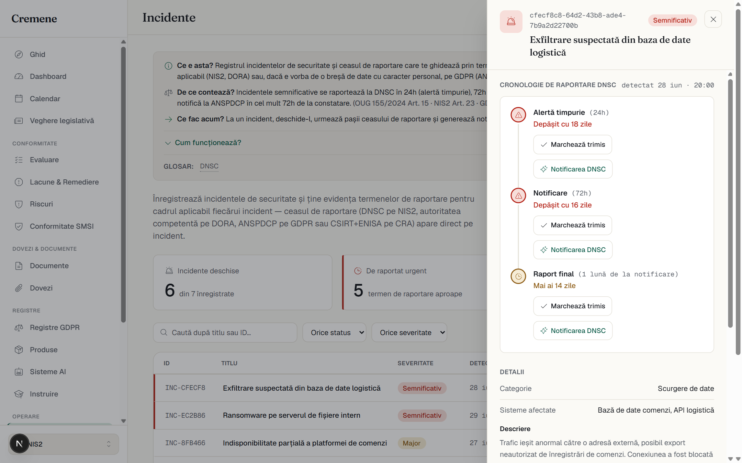Click the Registre GDPR scales icon

point(19,328)
